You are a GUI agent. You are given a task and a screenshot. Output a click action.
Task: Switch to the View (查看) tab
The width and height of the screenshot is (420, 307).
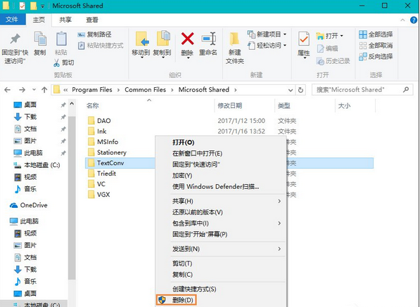click(x=92, y=20)
